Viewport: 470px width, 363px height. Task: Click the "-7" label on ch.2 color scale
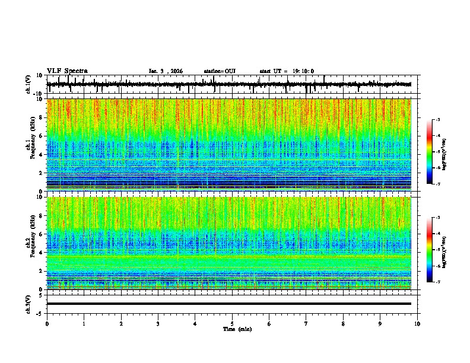pos(438,282)
